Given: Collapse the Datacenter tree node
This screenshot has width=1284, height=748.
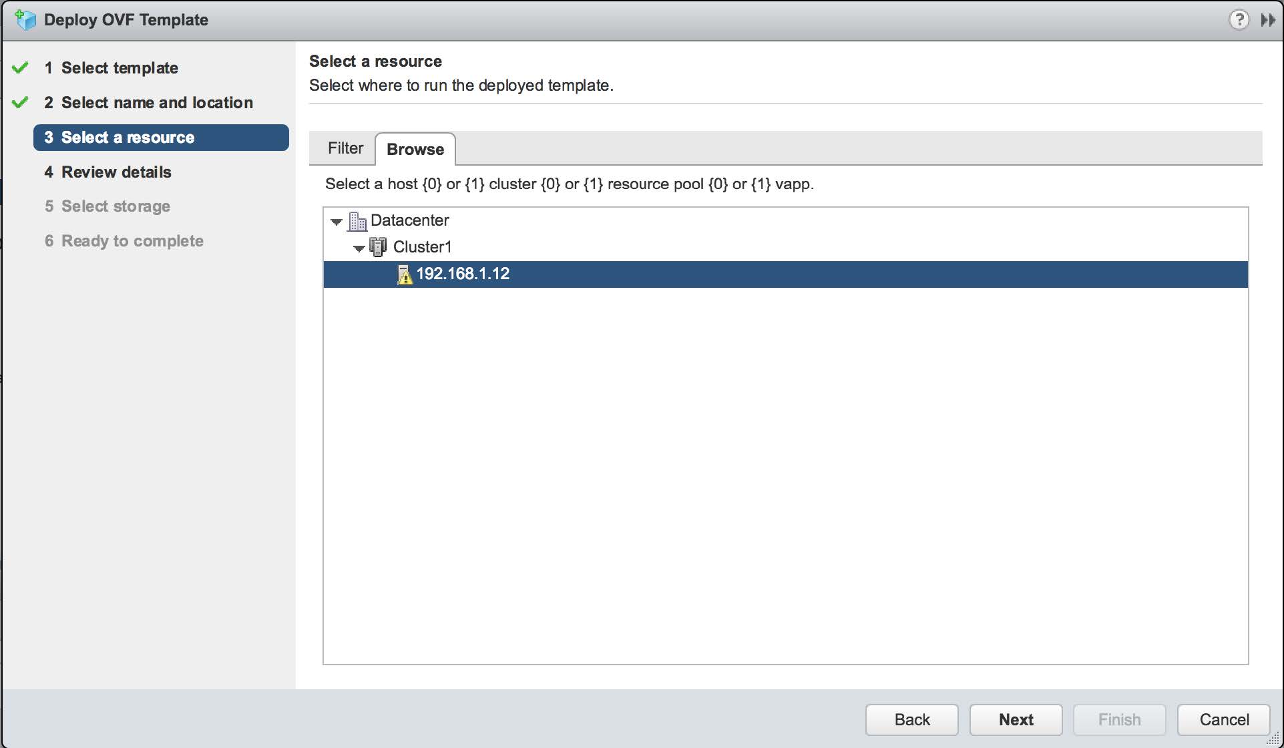Looking at the screenshot, I should [x=336, y=221].
